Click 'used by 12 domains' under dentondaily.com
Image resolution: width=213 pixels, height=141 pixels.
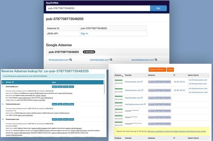tap(39, 100)
